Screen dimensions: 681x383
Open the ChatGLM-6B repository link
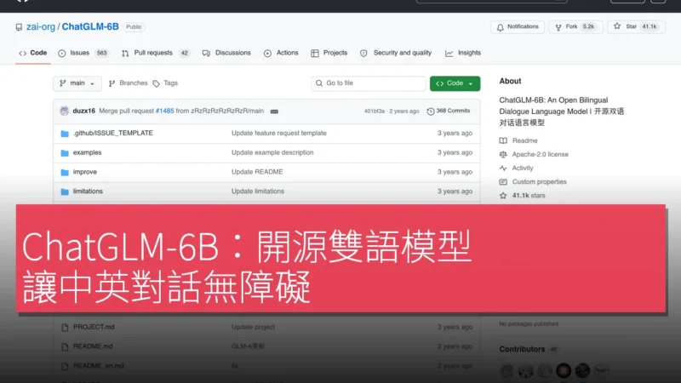[90, 27]
